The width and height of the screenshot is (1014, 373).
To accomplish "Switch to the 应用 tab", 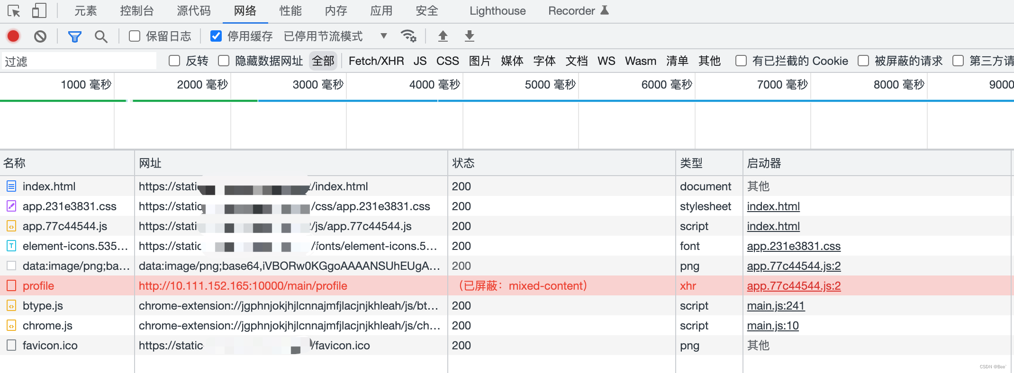I will click(x=381, y=10).
